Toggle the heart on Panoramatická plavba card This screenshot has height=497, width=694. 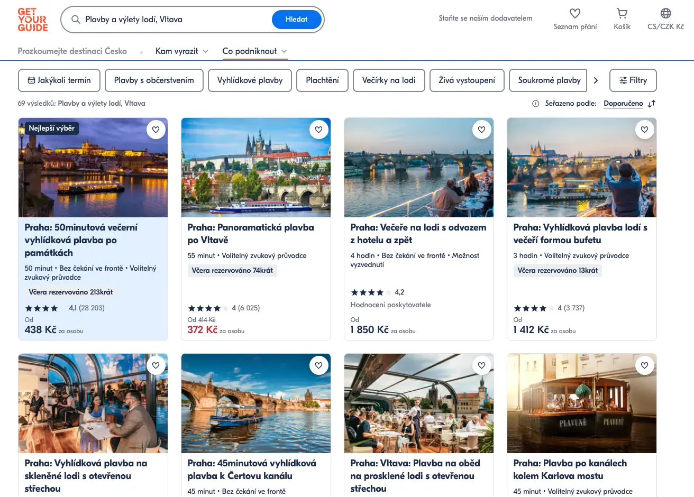pos(319,129)
